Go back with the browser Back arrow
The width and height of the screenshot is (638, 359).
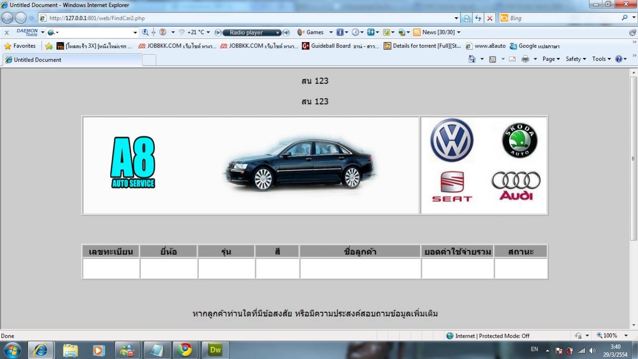(7, 18)
